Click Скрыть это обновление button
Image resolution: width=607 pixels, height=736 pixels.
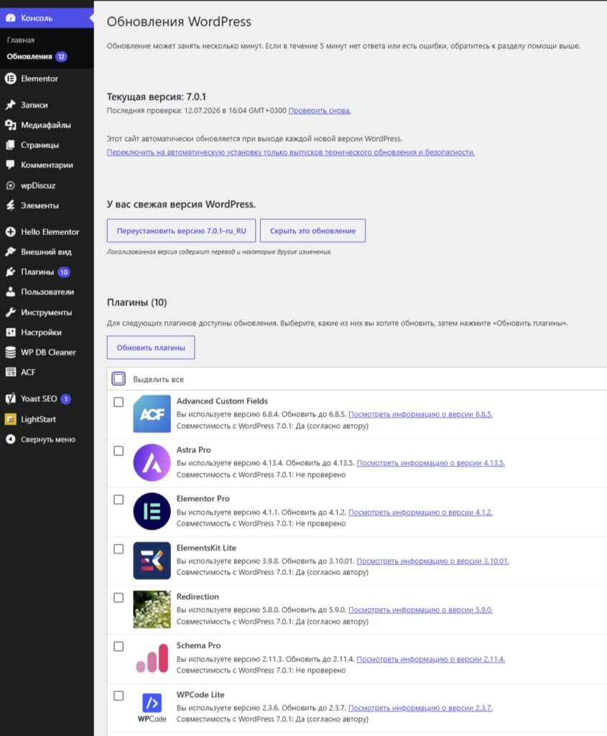(313, 231)
